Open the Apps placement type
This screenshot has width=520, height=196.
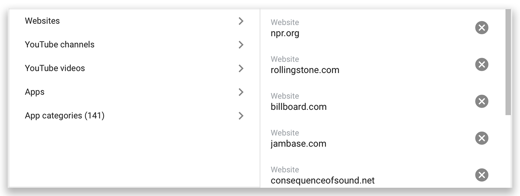tap(134, 92)
